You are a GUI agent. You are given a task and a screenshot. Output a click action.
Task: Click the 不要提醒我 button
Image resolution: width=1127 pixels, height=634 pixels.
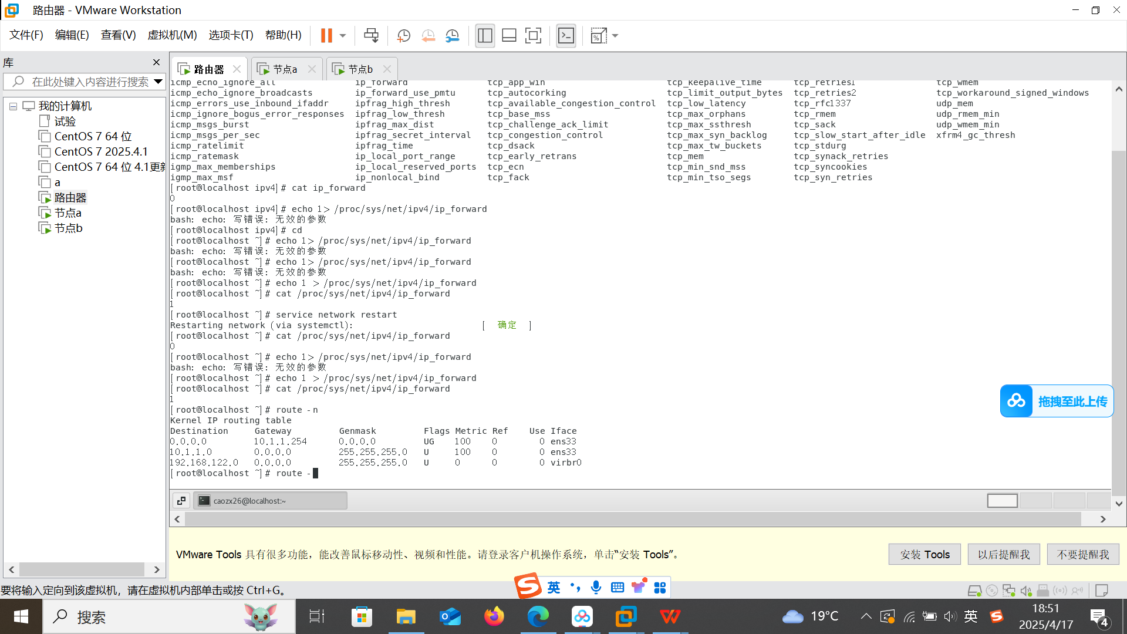coord(1082,554)
